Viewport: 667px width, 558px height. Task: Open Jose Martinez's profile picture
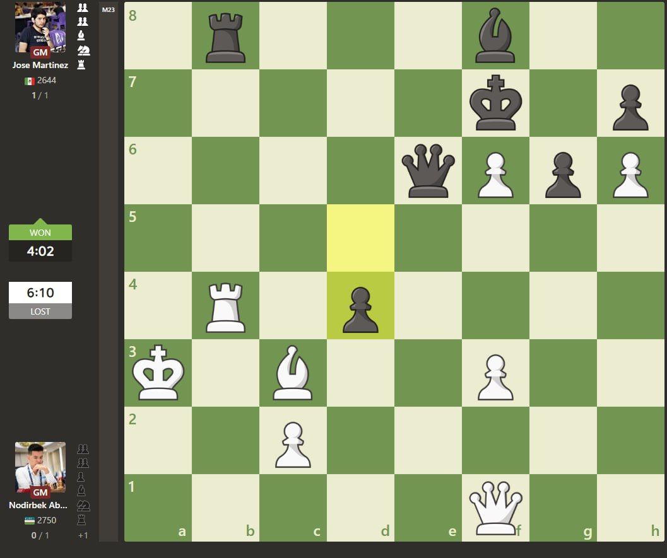[40, 28]
